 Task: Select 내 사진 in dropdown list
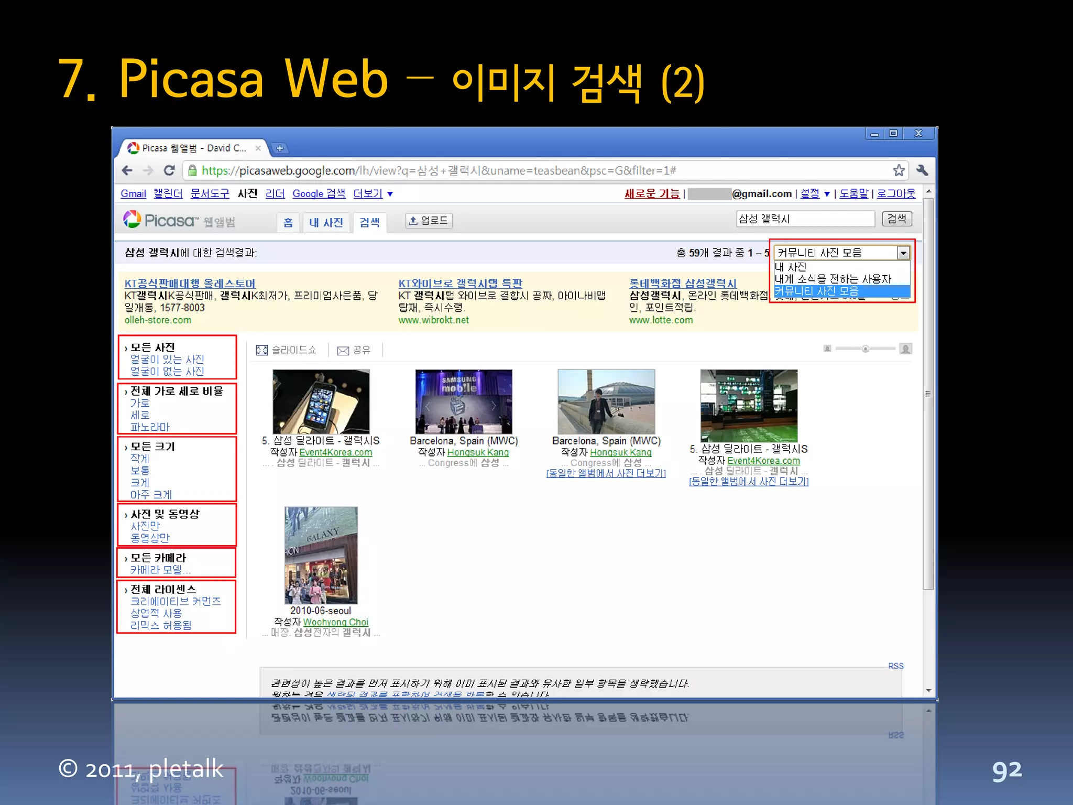[x=791, y=267]
